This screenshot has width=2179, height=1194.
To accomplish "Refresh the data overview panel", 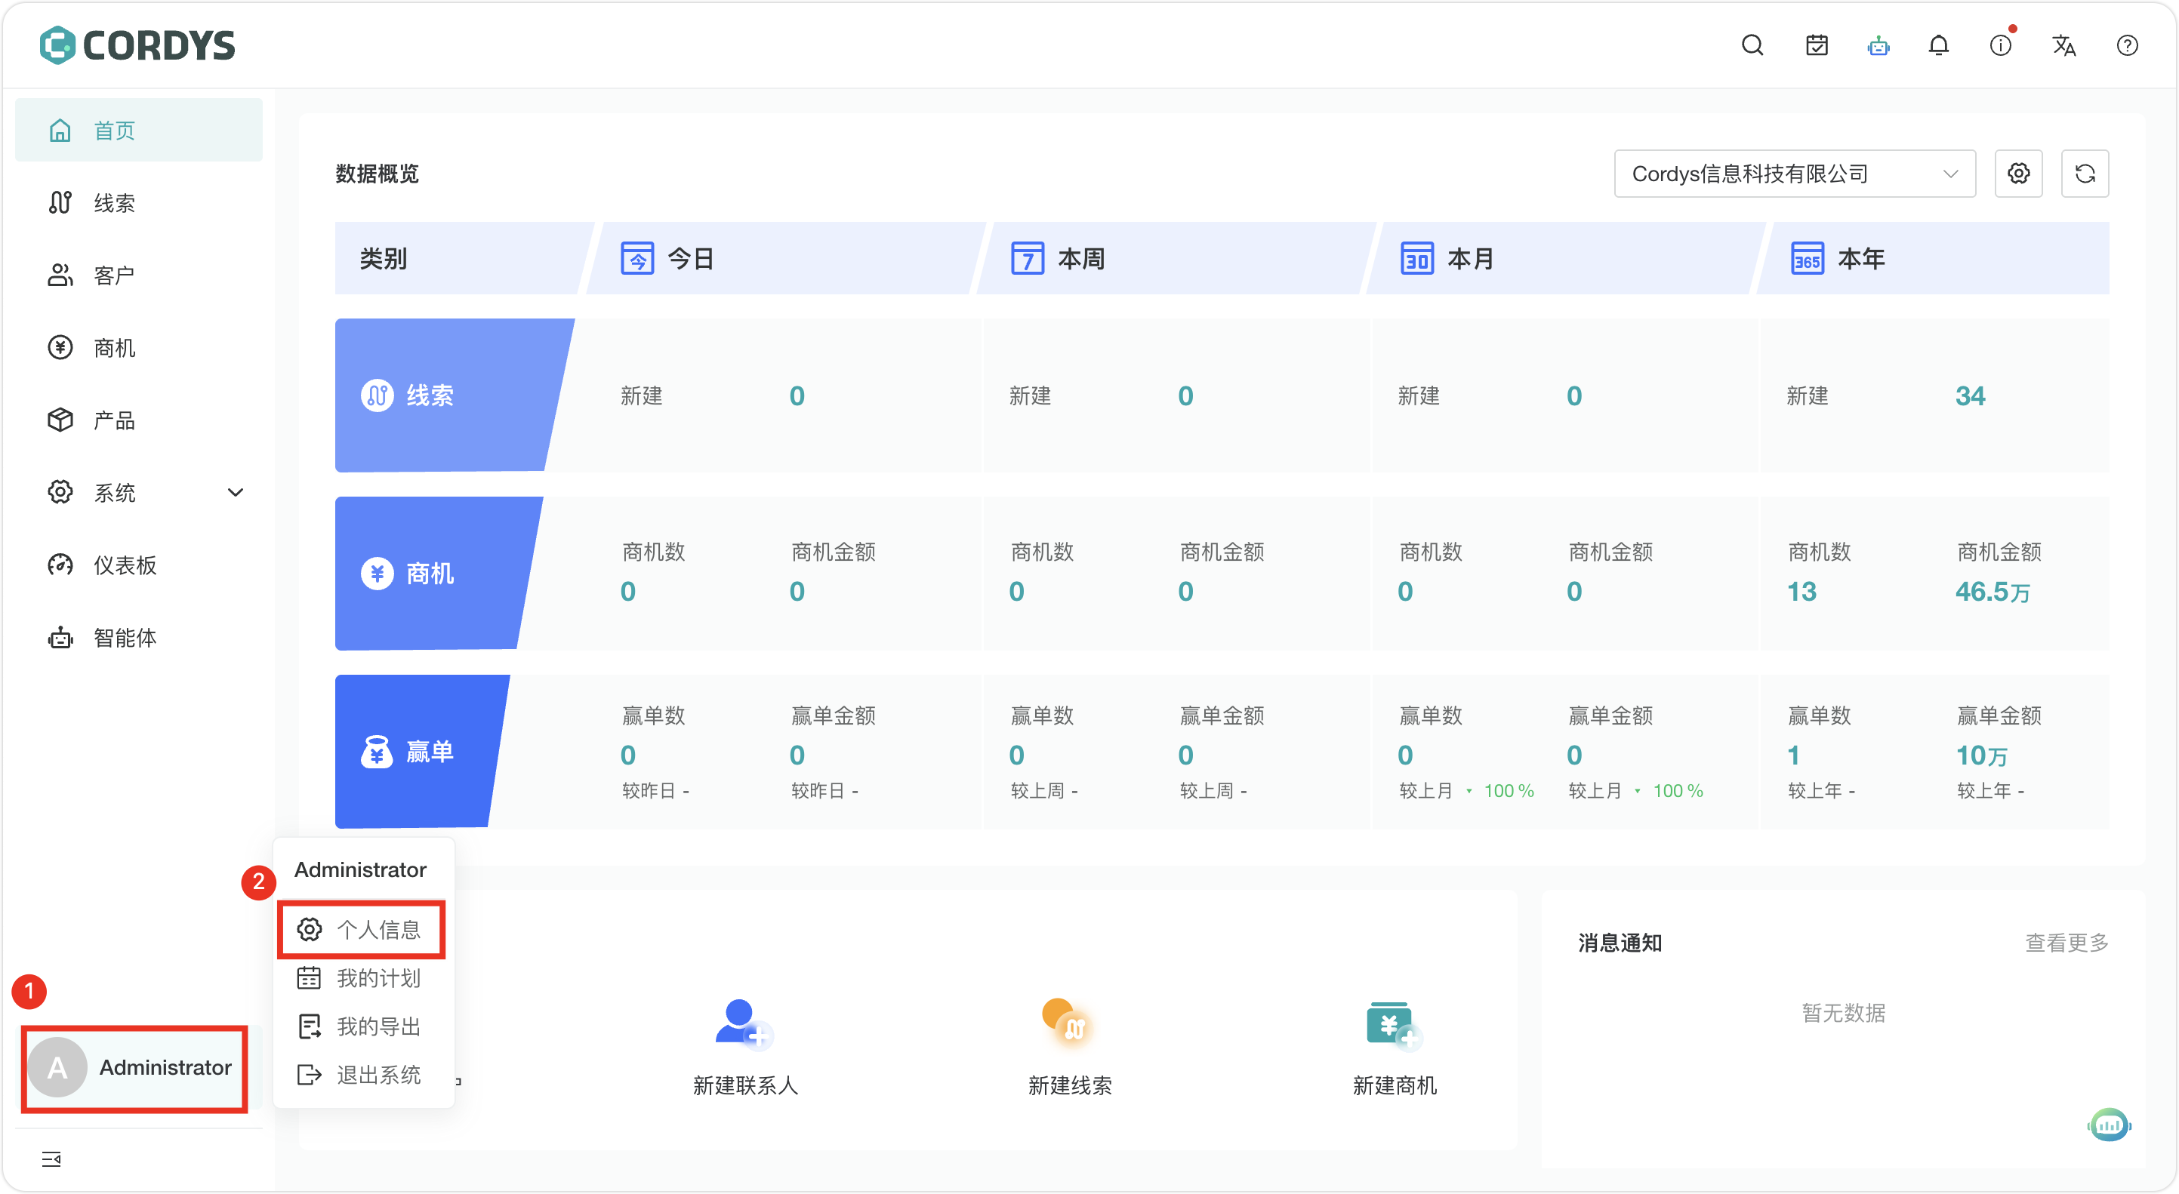I will coord(2085,174).
